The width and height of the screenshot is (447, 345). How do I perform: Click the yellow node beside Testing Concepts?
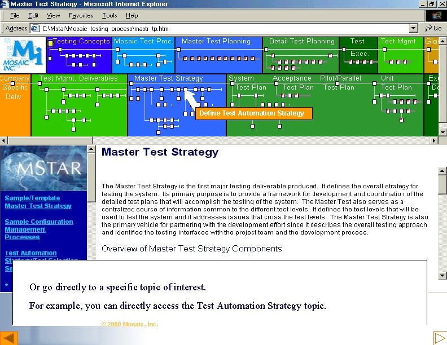click(50, 43)
